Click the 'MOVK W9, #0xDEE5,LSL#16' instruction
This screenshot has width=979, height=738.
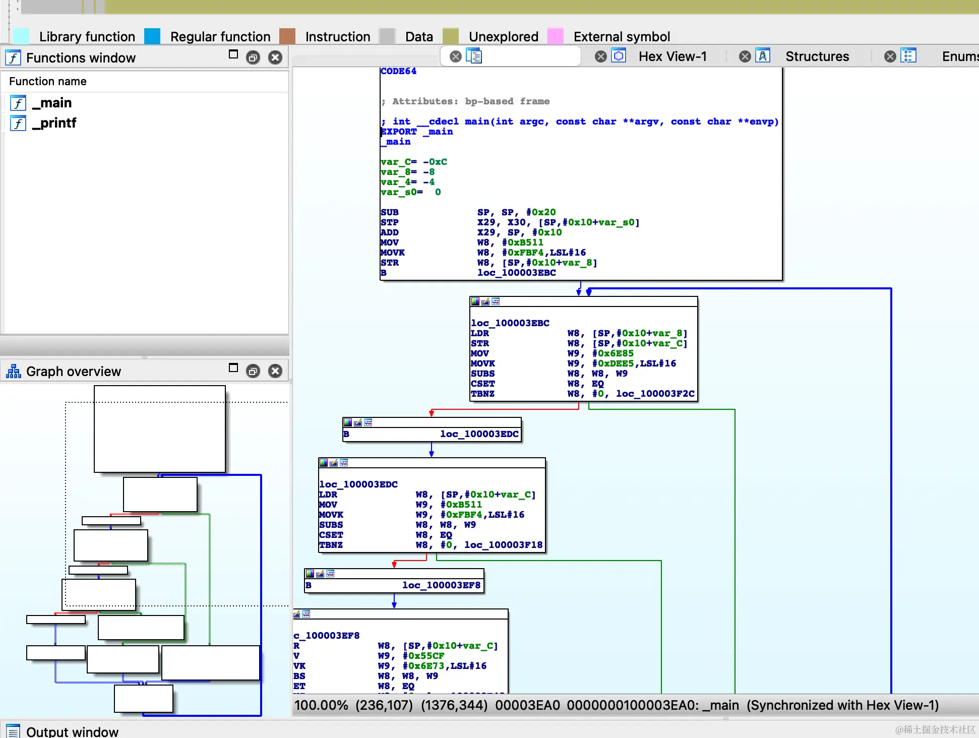[574, 363]
